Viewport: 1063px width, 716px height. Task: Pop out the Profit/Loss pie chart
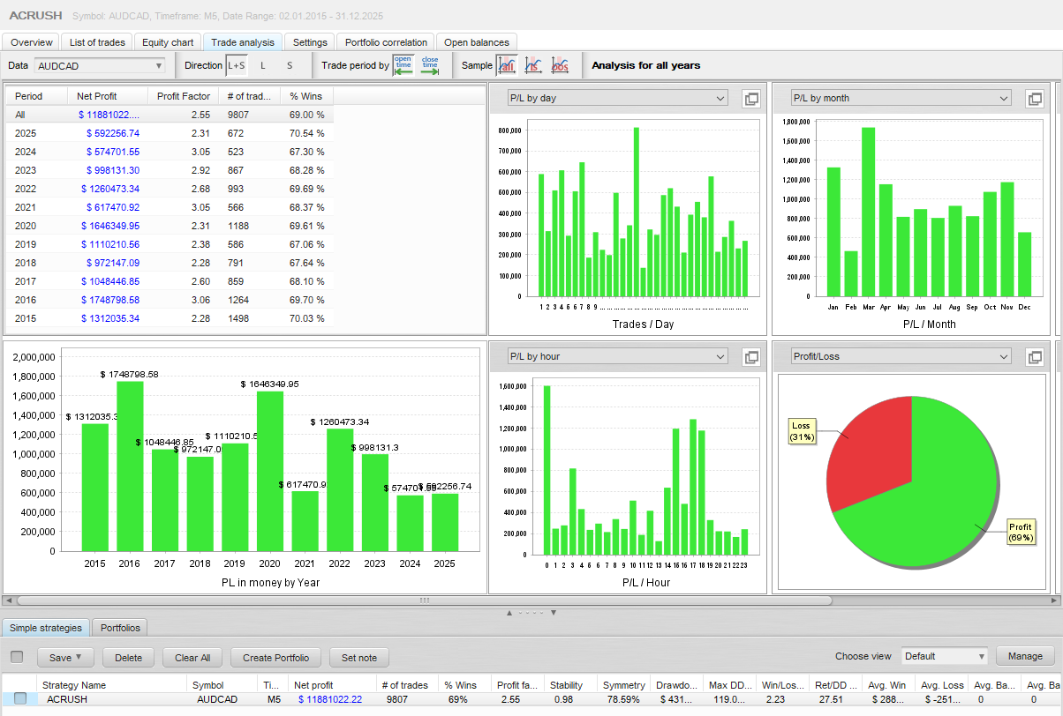point(1034,357)
